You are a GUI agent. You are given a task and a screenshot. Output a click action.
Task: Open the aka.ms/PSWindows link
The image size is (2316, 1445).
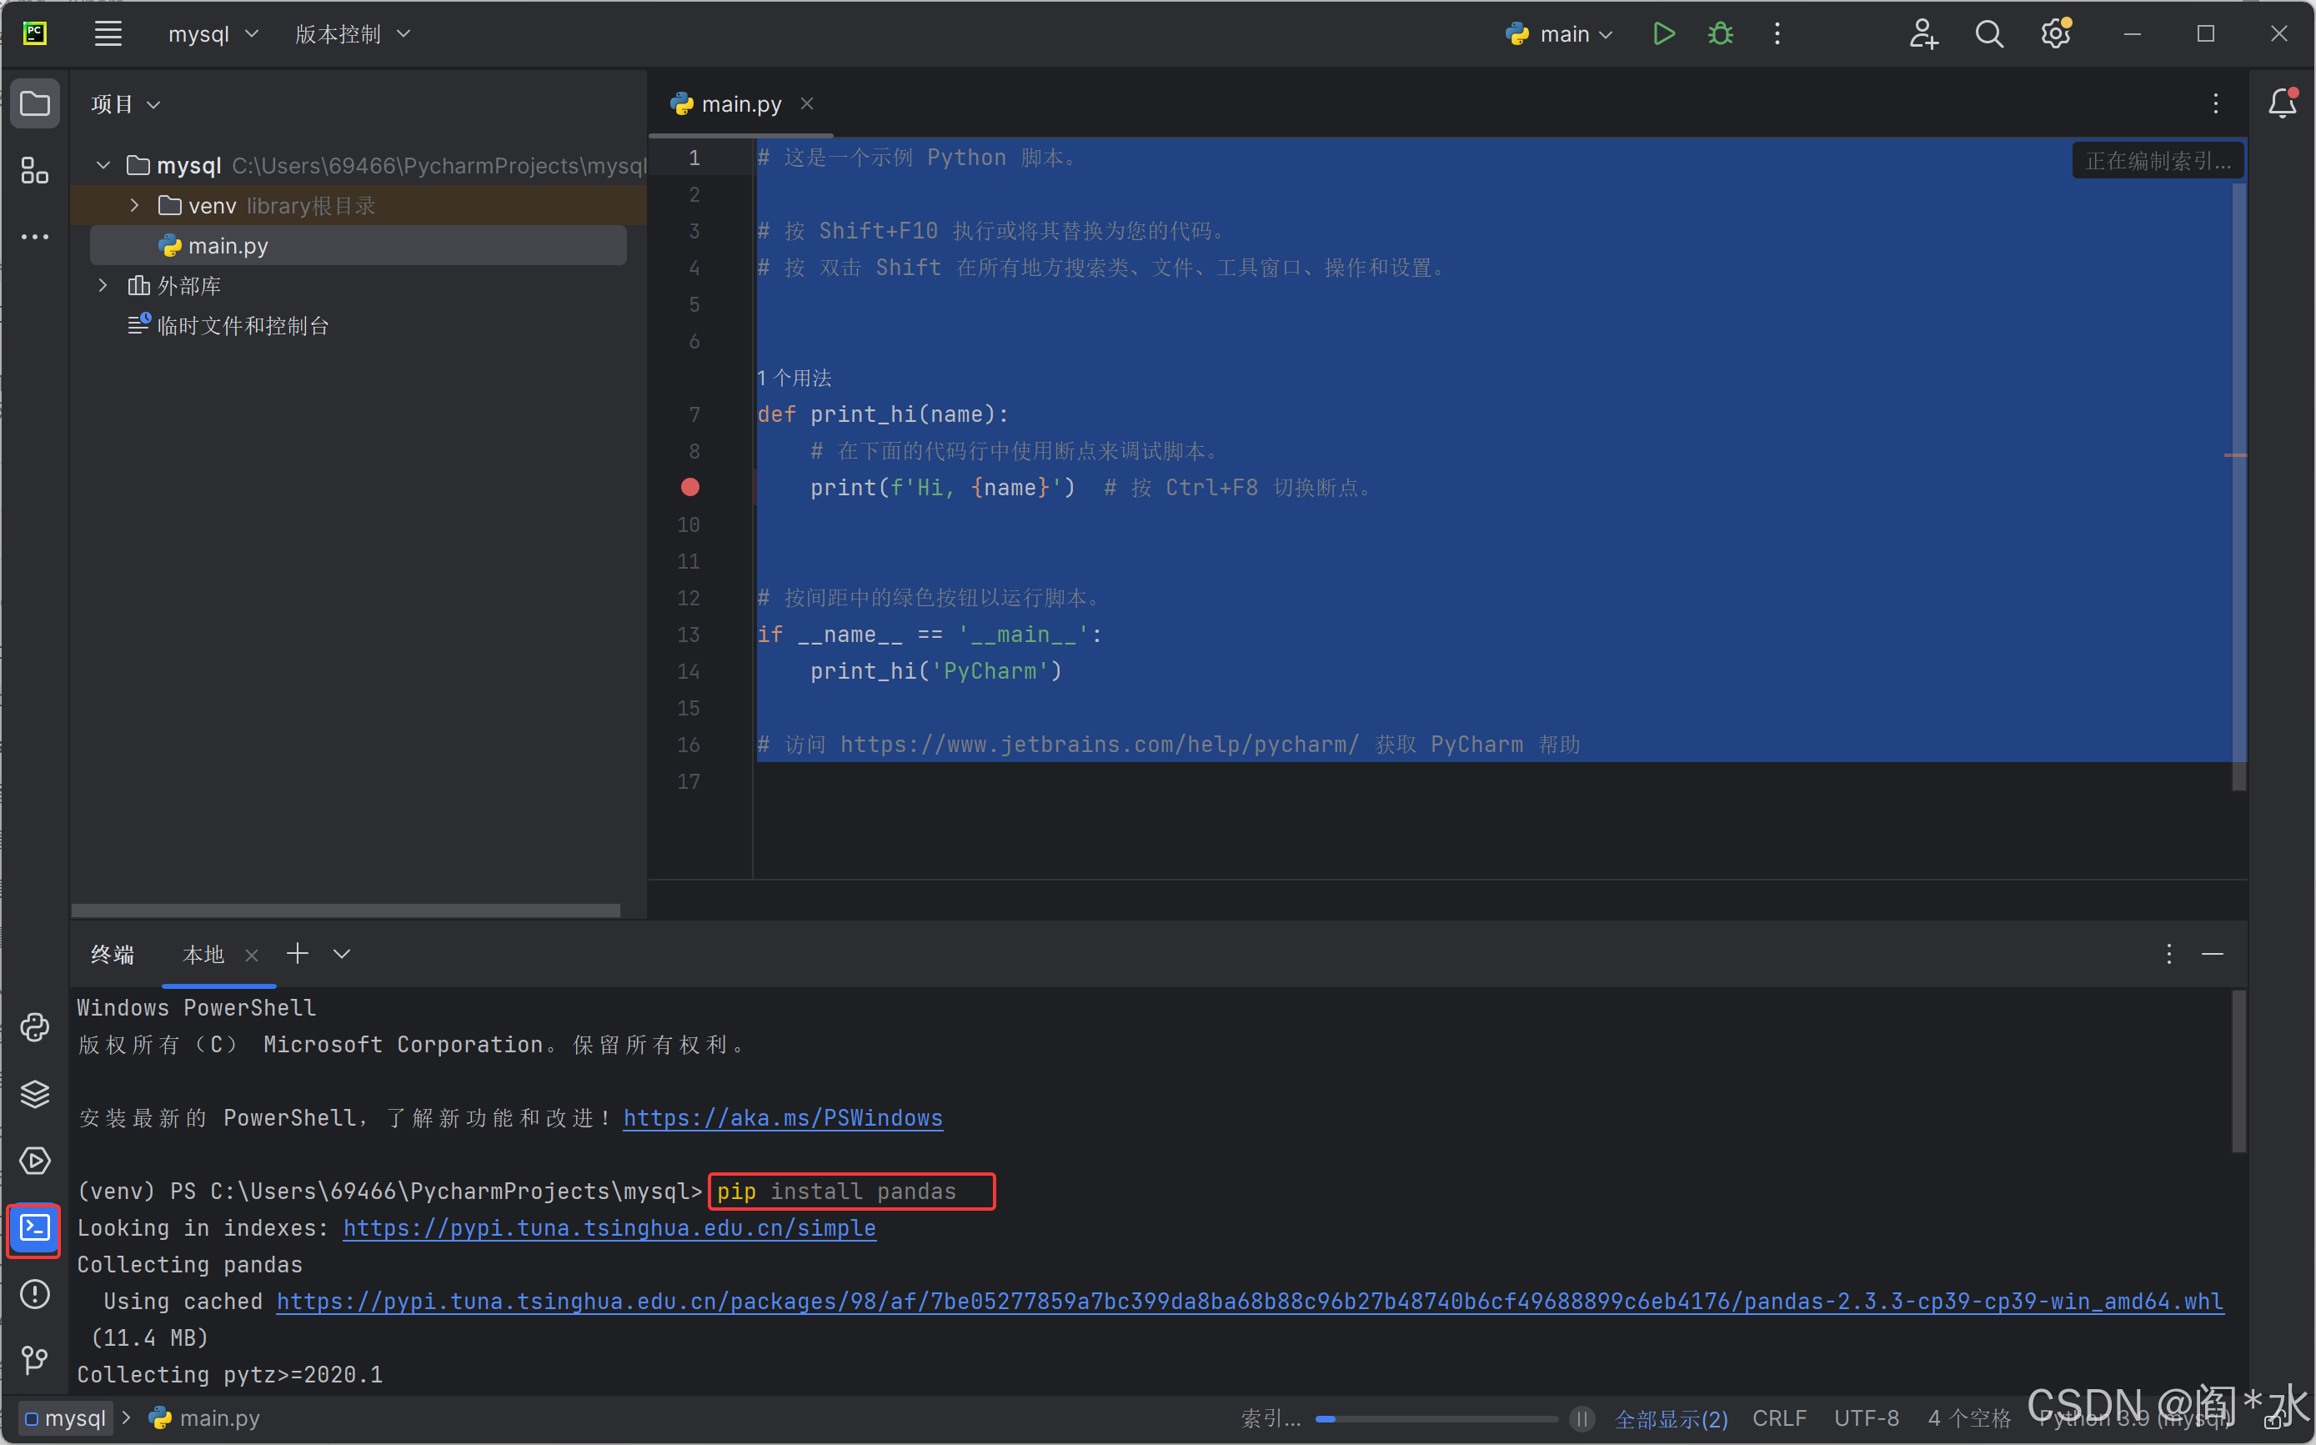(783, 1117)
